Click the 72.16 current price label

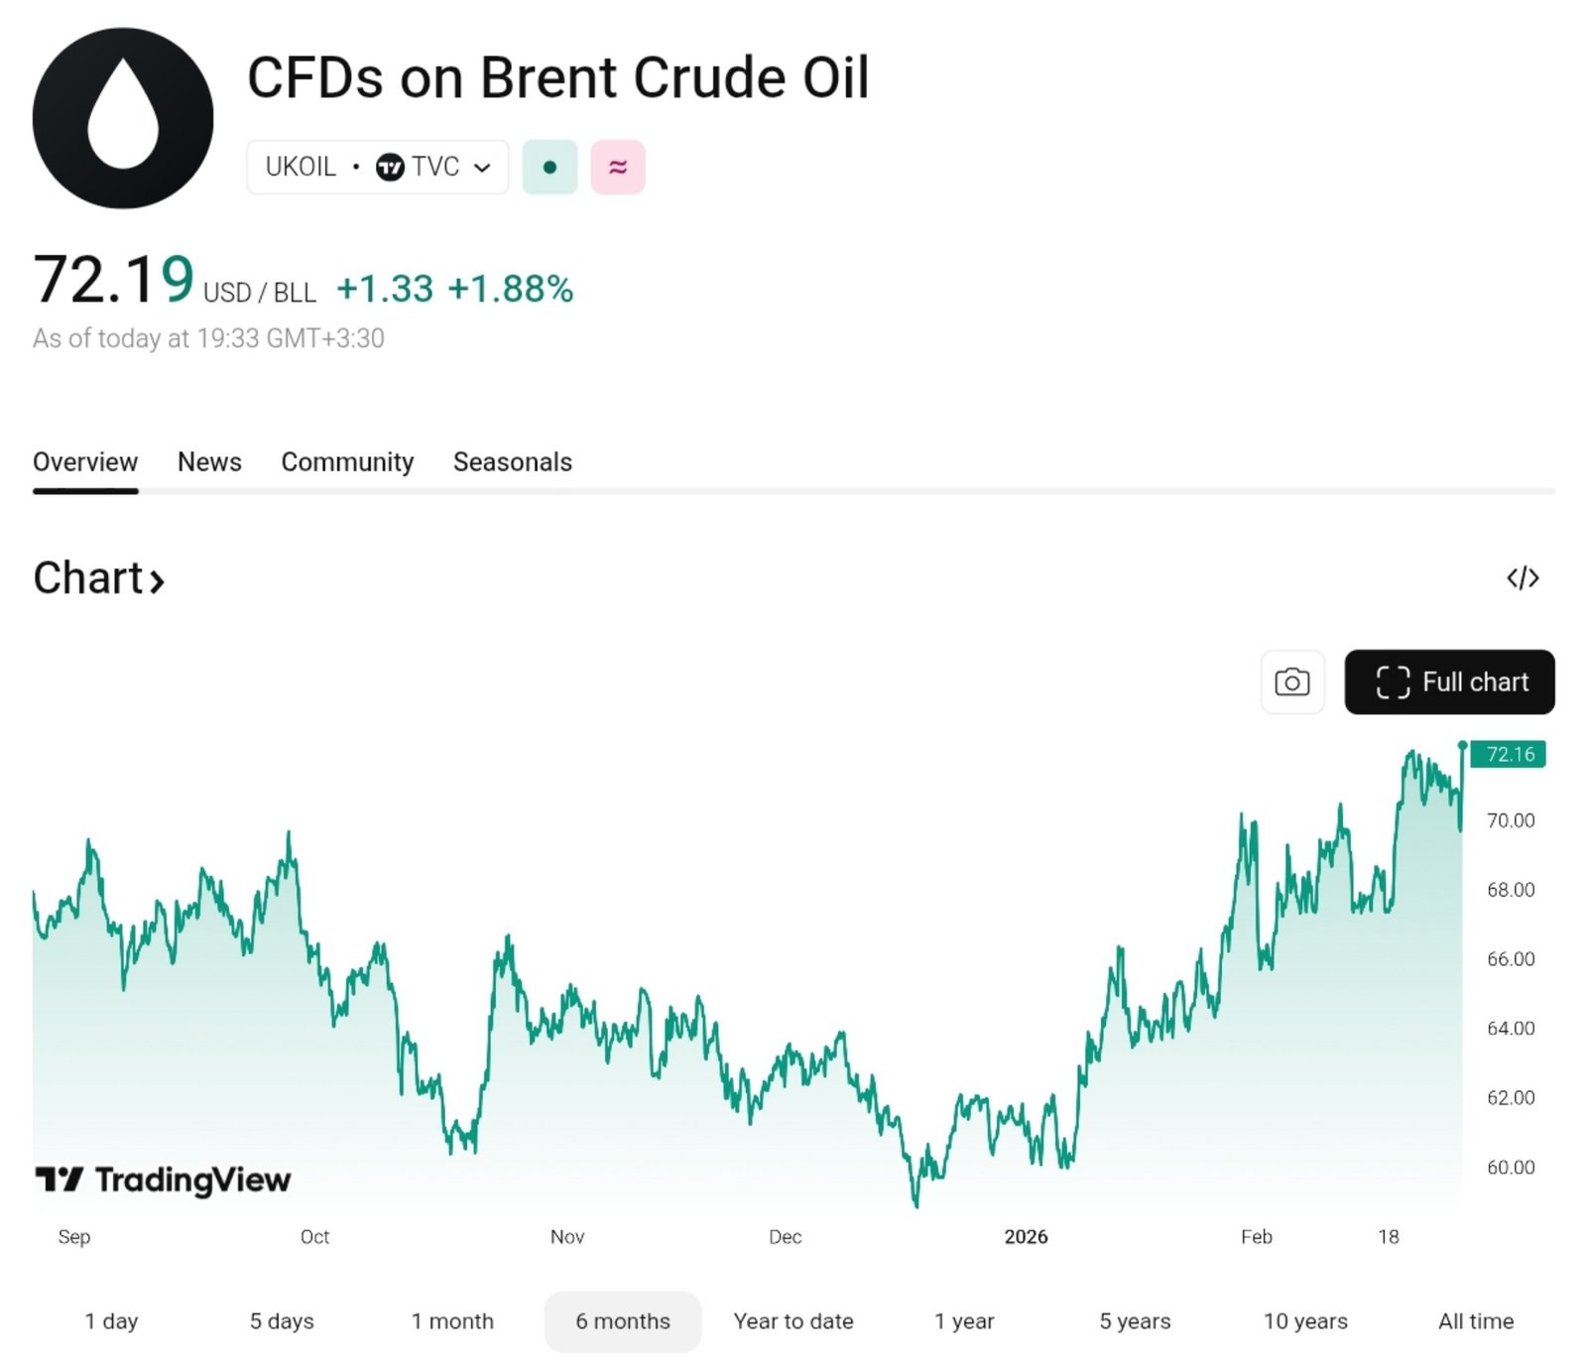pyautogui.click(x=1509, y=755)
